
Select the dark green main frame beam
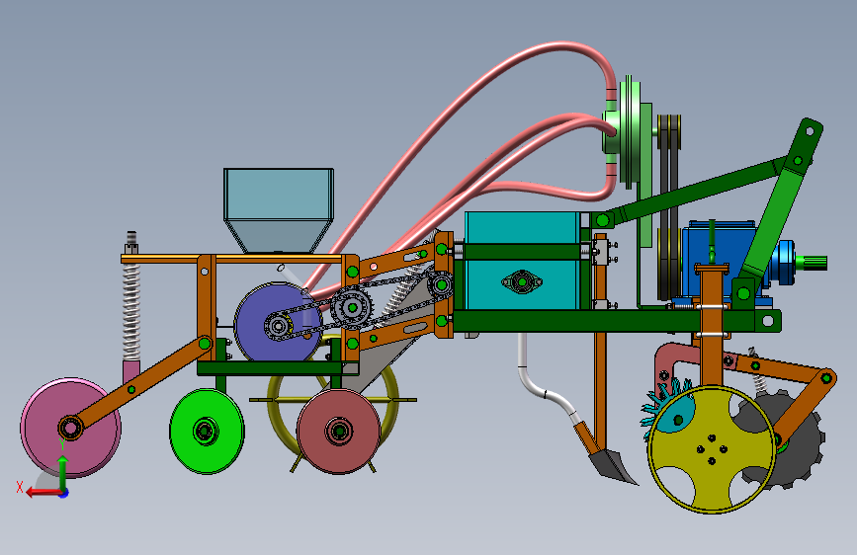[x=618, y=320]
